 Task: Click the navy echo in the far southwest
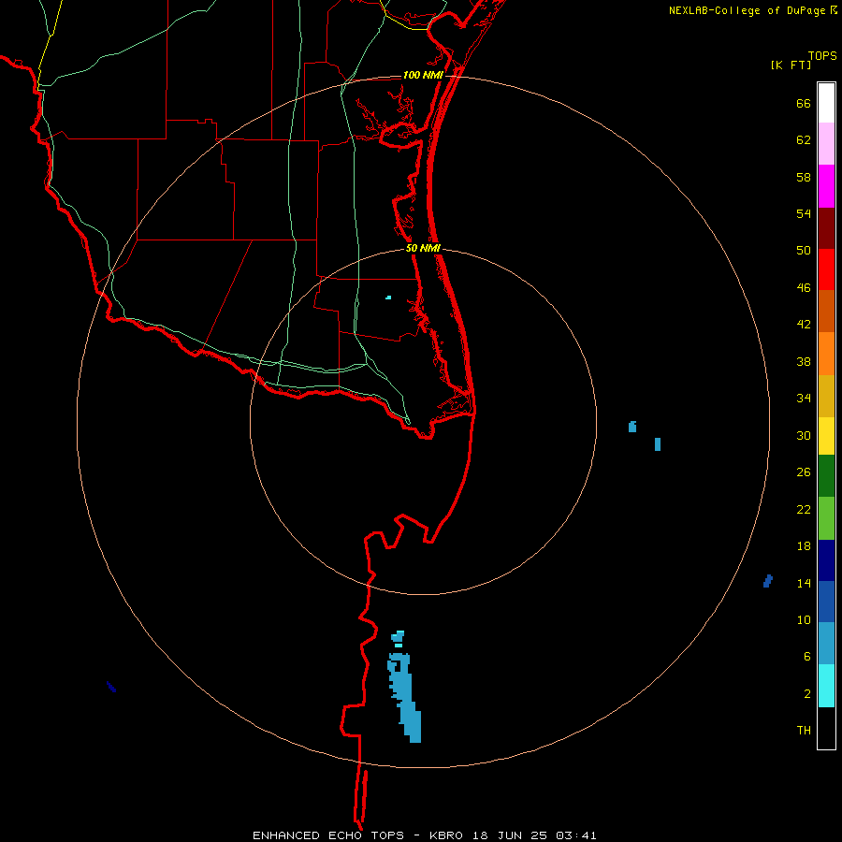coord(111,687)
